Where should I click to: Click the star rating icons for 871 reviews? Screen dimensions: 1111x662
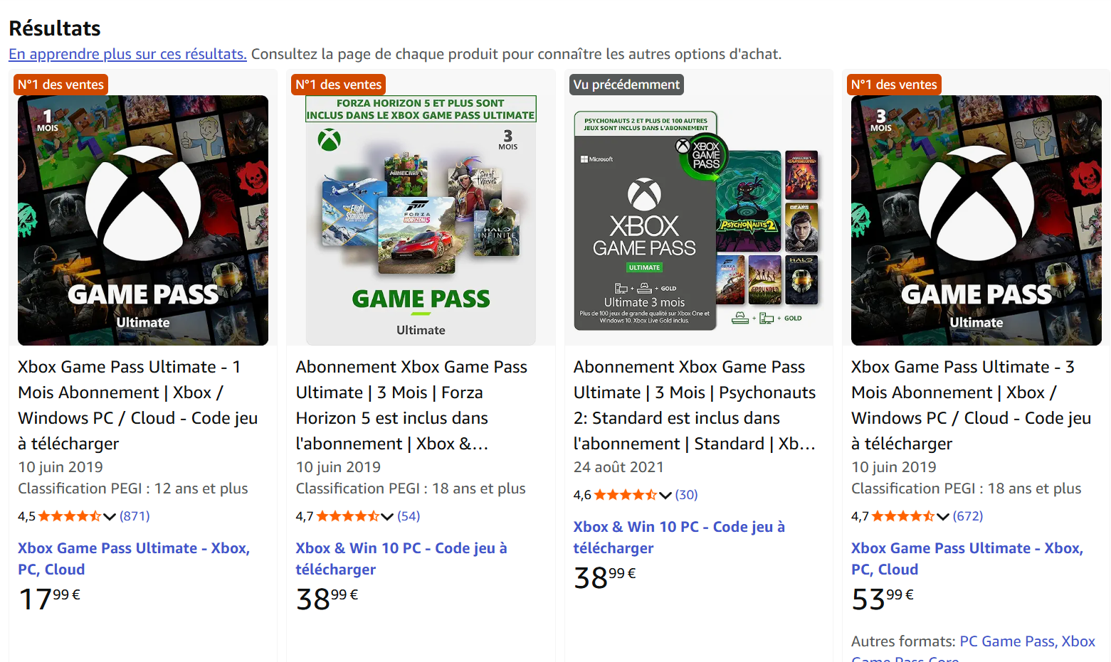click(x=70, y=516)
